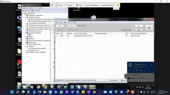Screen dimensions: 170x95
Task: Click the back arrow in Device Manager toolbar
Action: tap(23, 11)
